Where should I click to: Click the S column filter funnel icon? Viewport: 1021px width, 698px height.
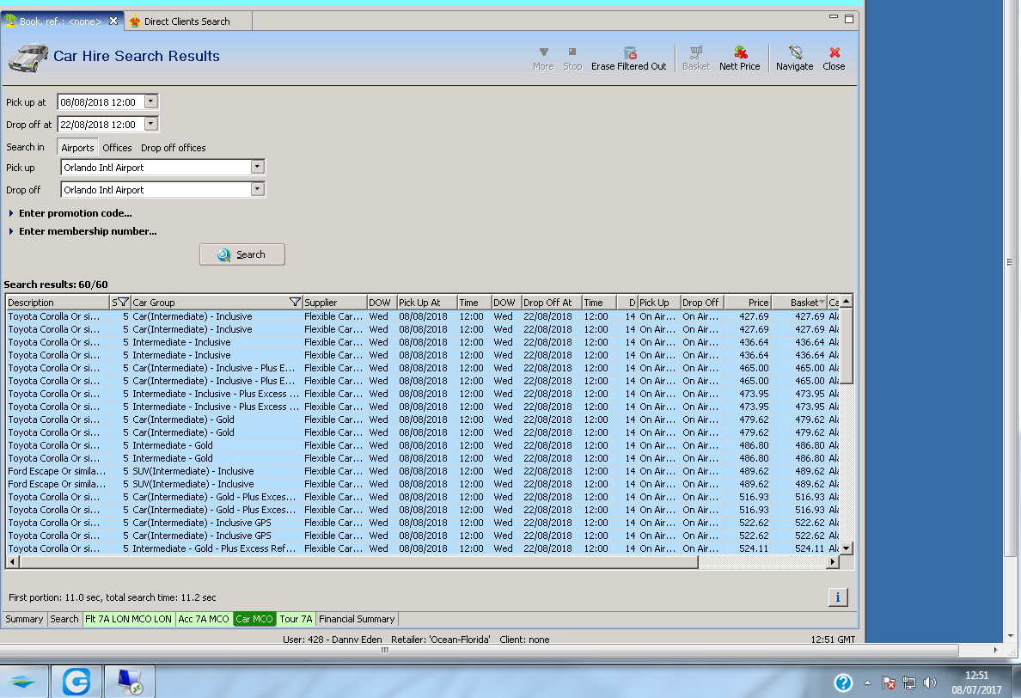tap(122, 302)
